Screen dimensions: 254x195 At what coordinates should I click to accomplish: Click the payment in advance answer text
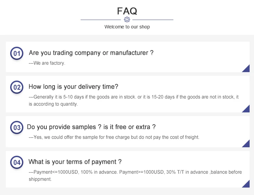(x=135, y=175)
